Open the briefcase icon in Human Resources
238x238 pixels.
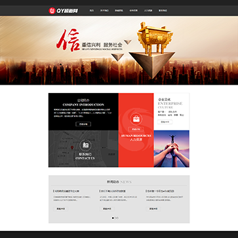tap(136, 119)
